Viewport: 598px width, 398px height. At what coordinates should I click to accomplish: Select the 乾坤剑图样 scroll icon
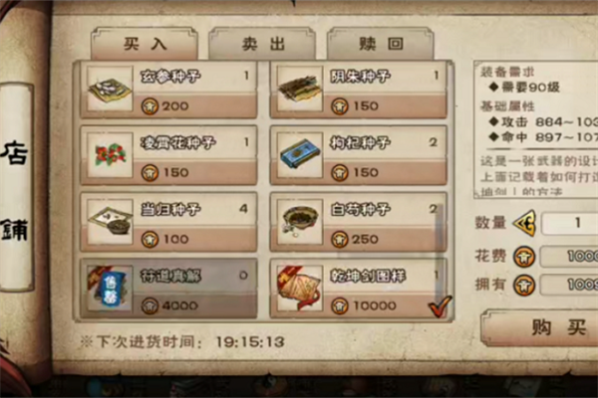tap(300, 289)
